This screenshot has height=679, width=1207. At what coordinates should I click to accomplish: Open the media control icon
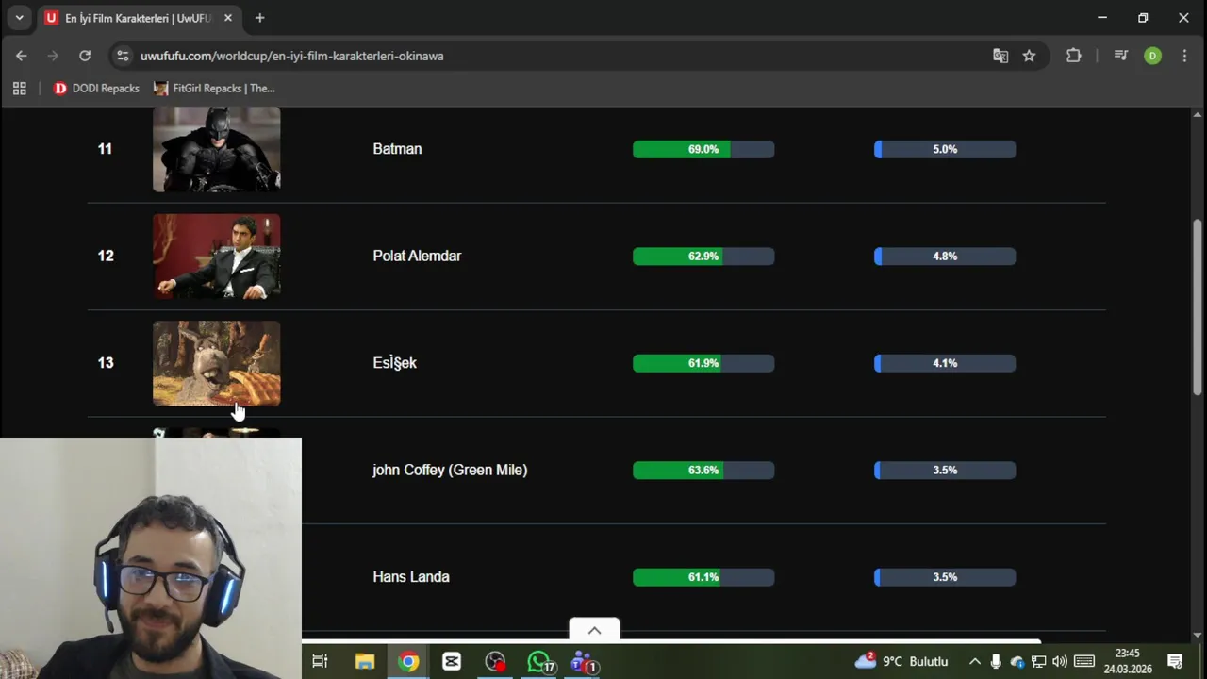[x=1120, y=56]
